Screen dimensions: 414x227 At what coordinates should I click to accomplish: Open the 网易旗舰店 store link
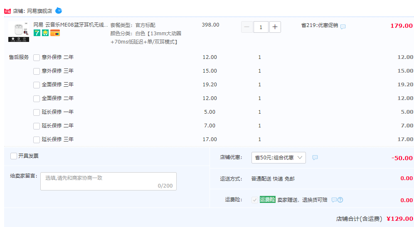[x=39, y=11]
